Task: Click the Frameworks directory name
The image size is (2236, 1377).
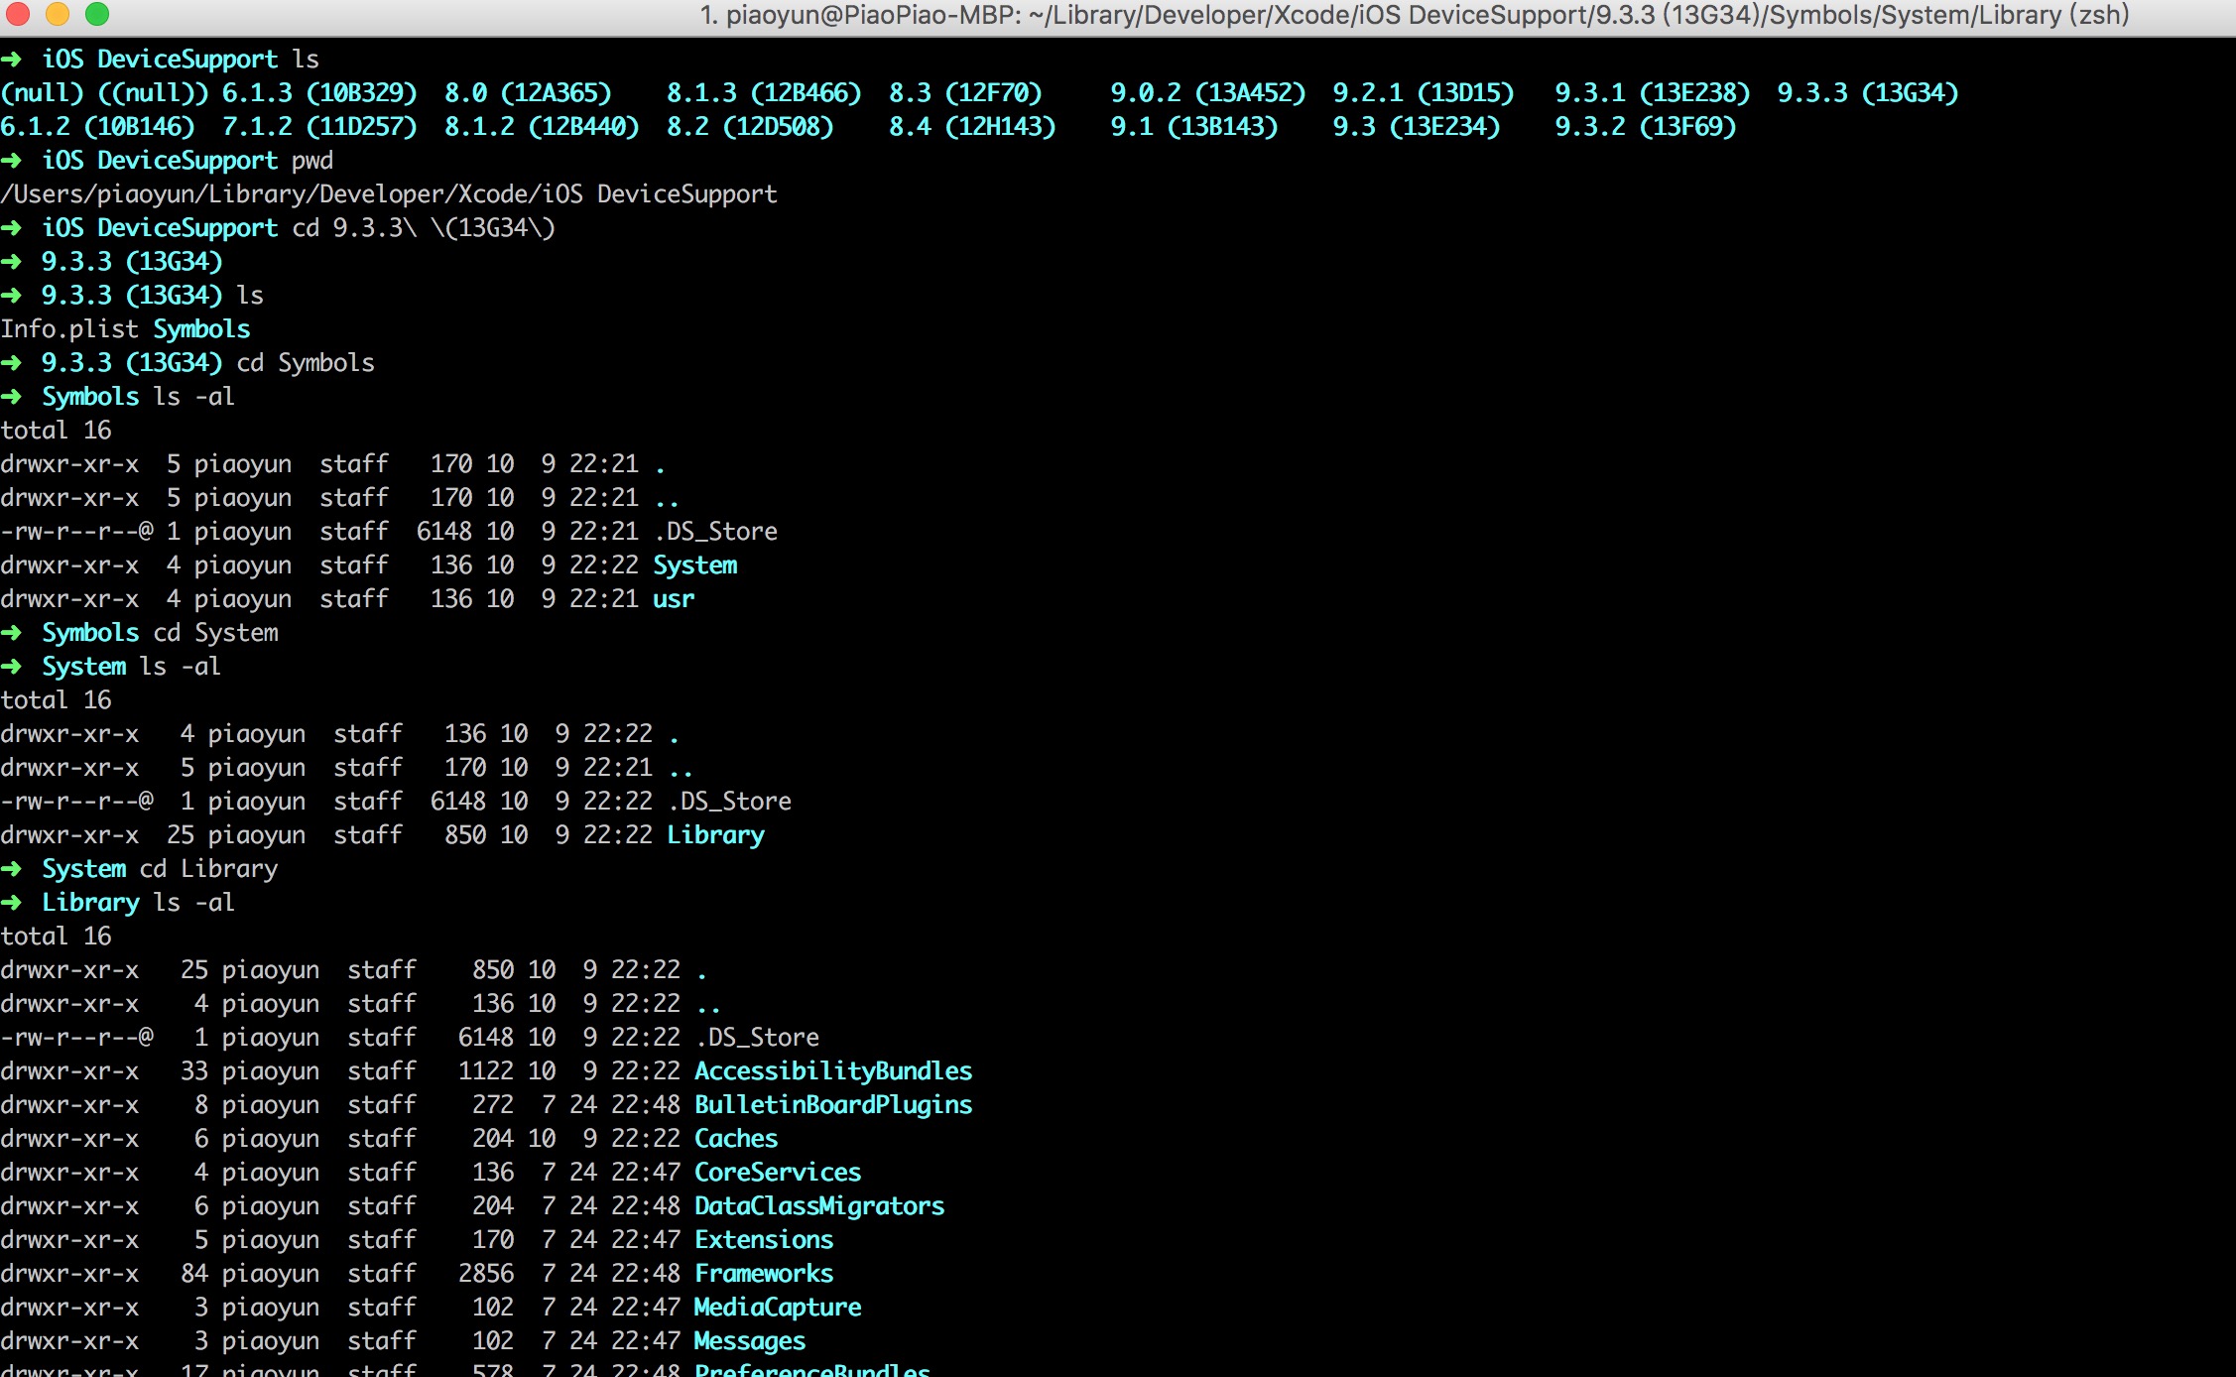Action: click(x=764, y=1274)
